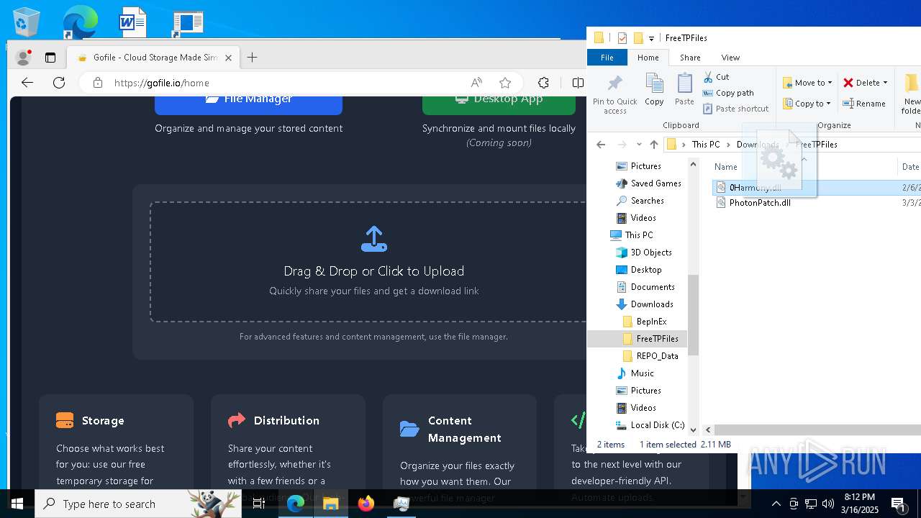The height and width of the screenshot is (518, 921).
Task: Click Pin to Quick access
Action: click(x=614, y=94)
